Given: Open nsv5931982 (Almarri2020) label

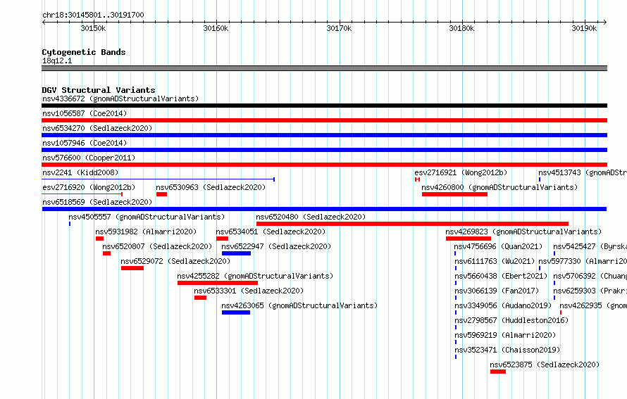Looking at the screenshot, I should coord(146,232).
